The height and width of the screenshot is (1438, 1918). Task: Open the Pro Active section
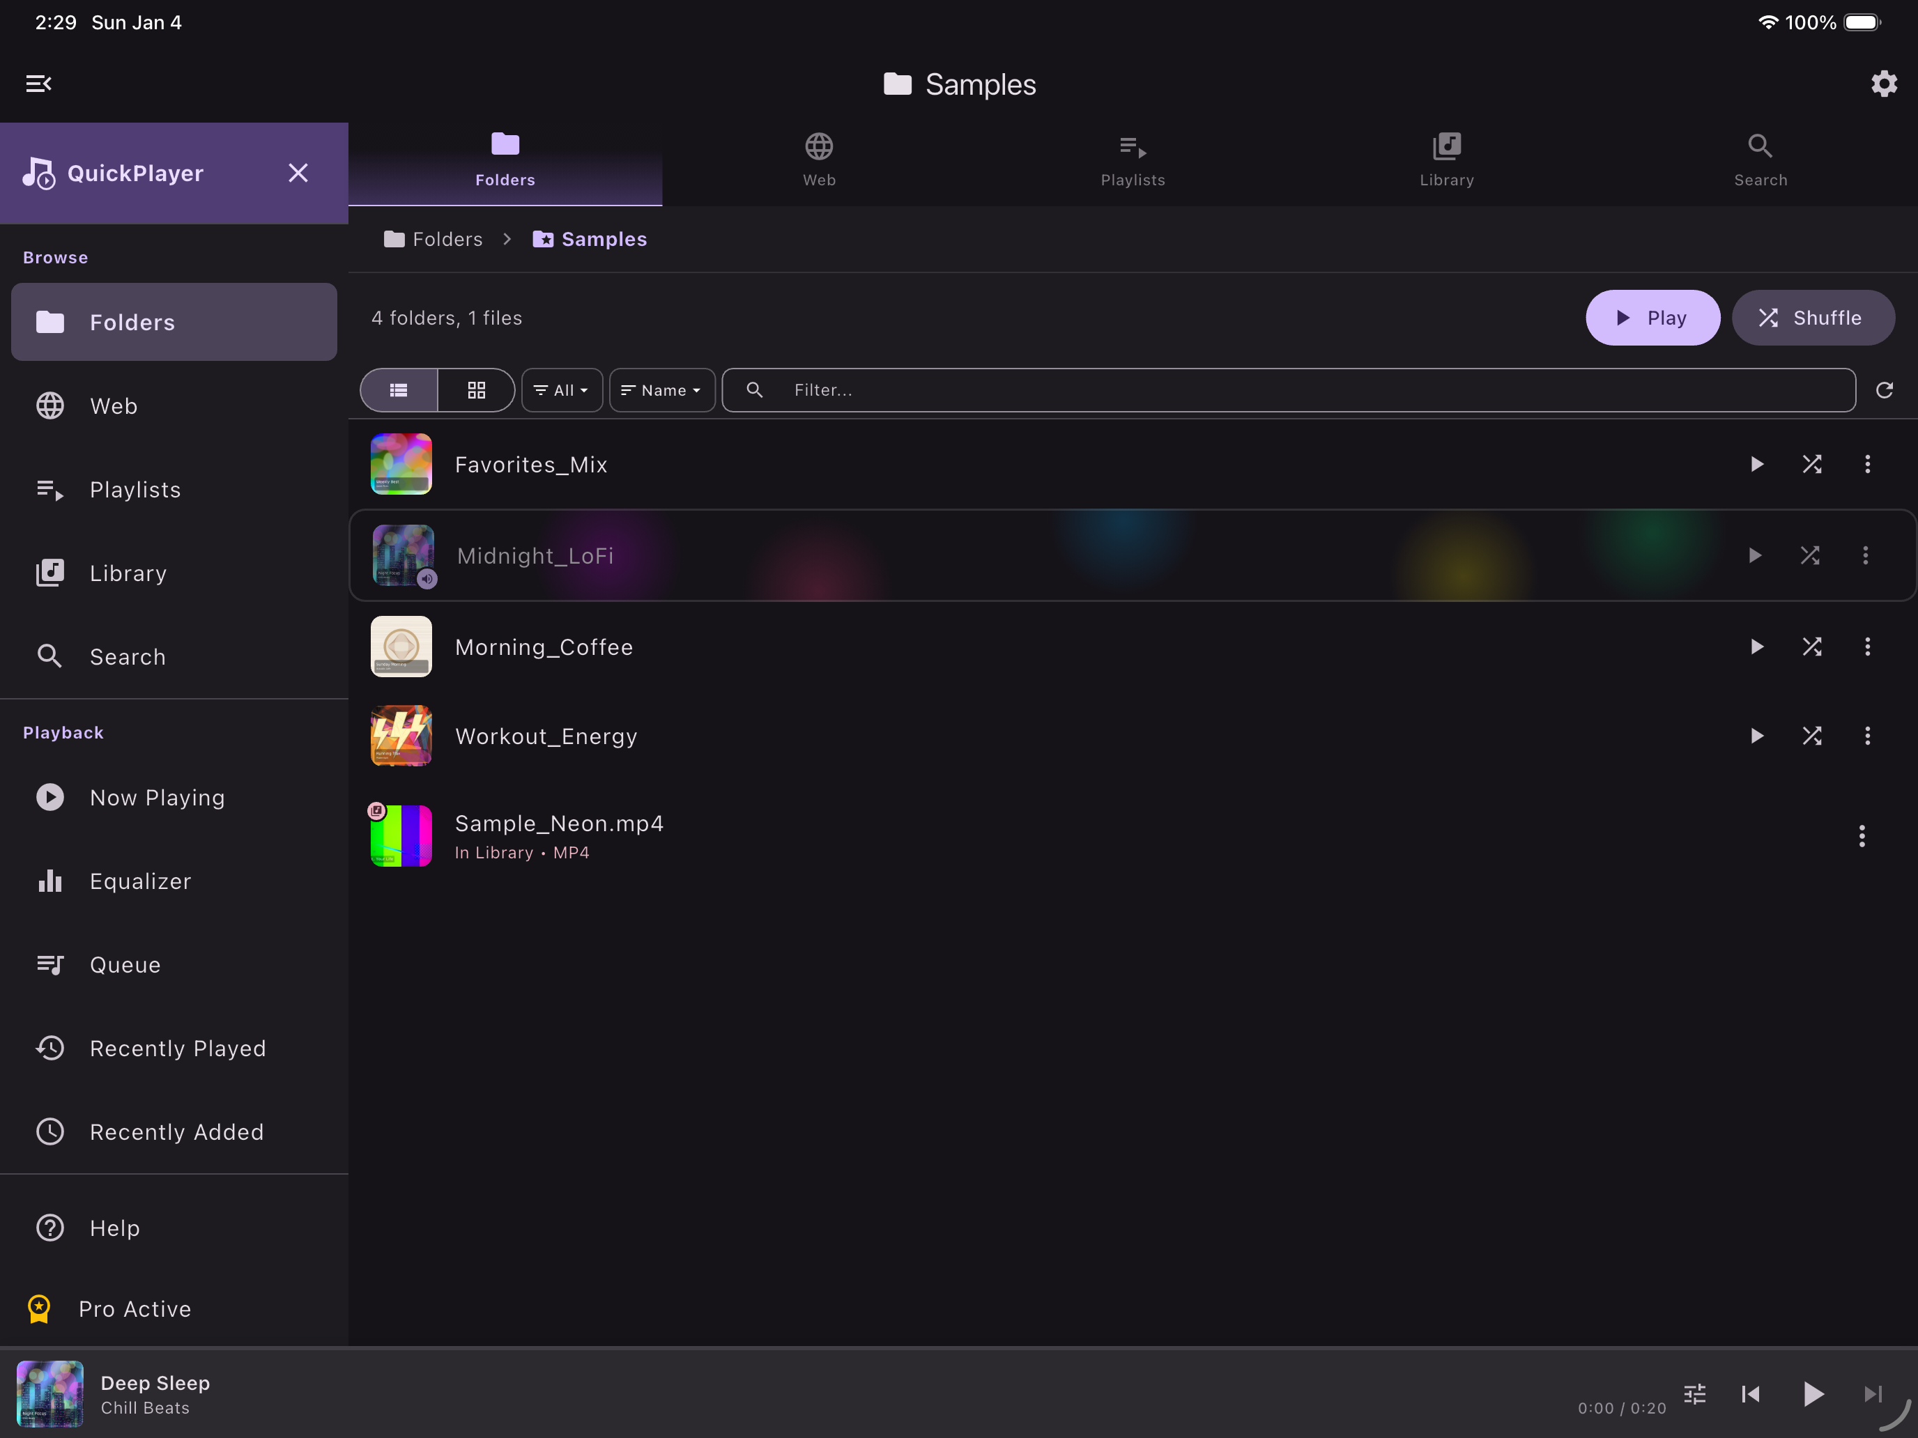pos(135,1309)
